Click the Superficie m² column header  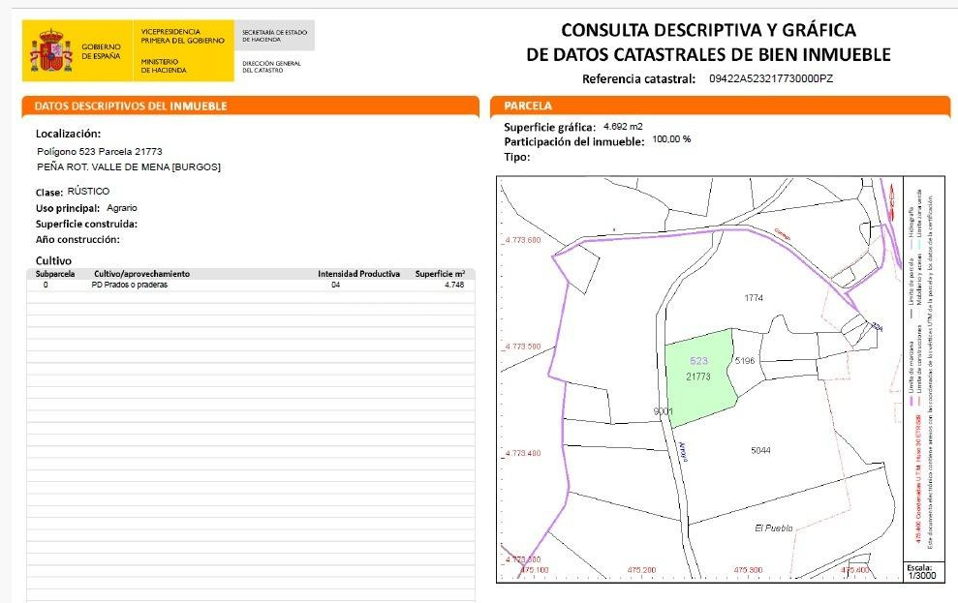pos(440,274)
